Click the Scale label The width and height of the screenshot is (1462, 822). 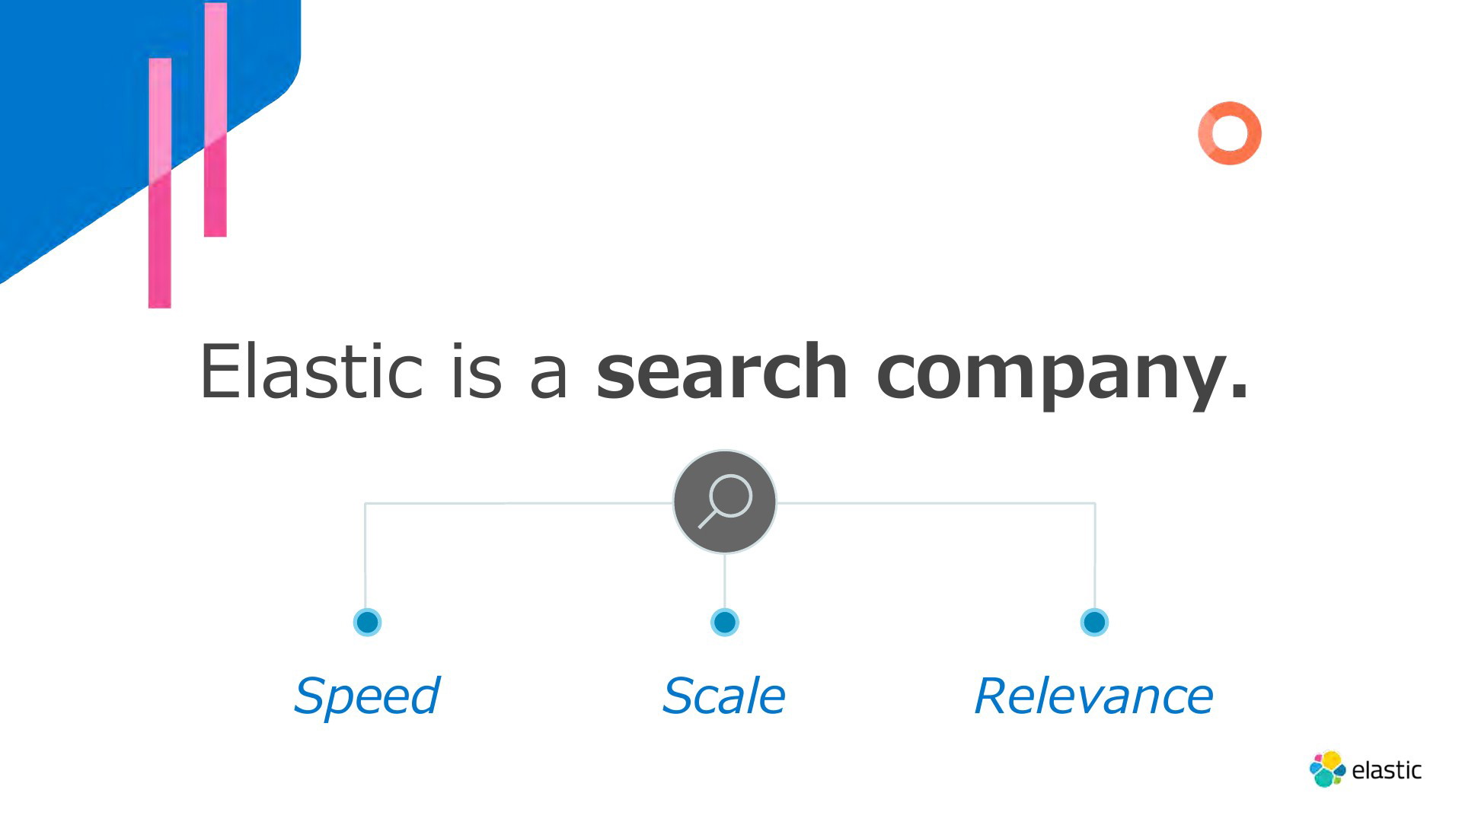[x=723, y=696]
